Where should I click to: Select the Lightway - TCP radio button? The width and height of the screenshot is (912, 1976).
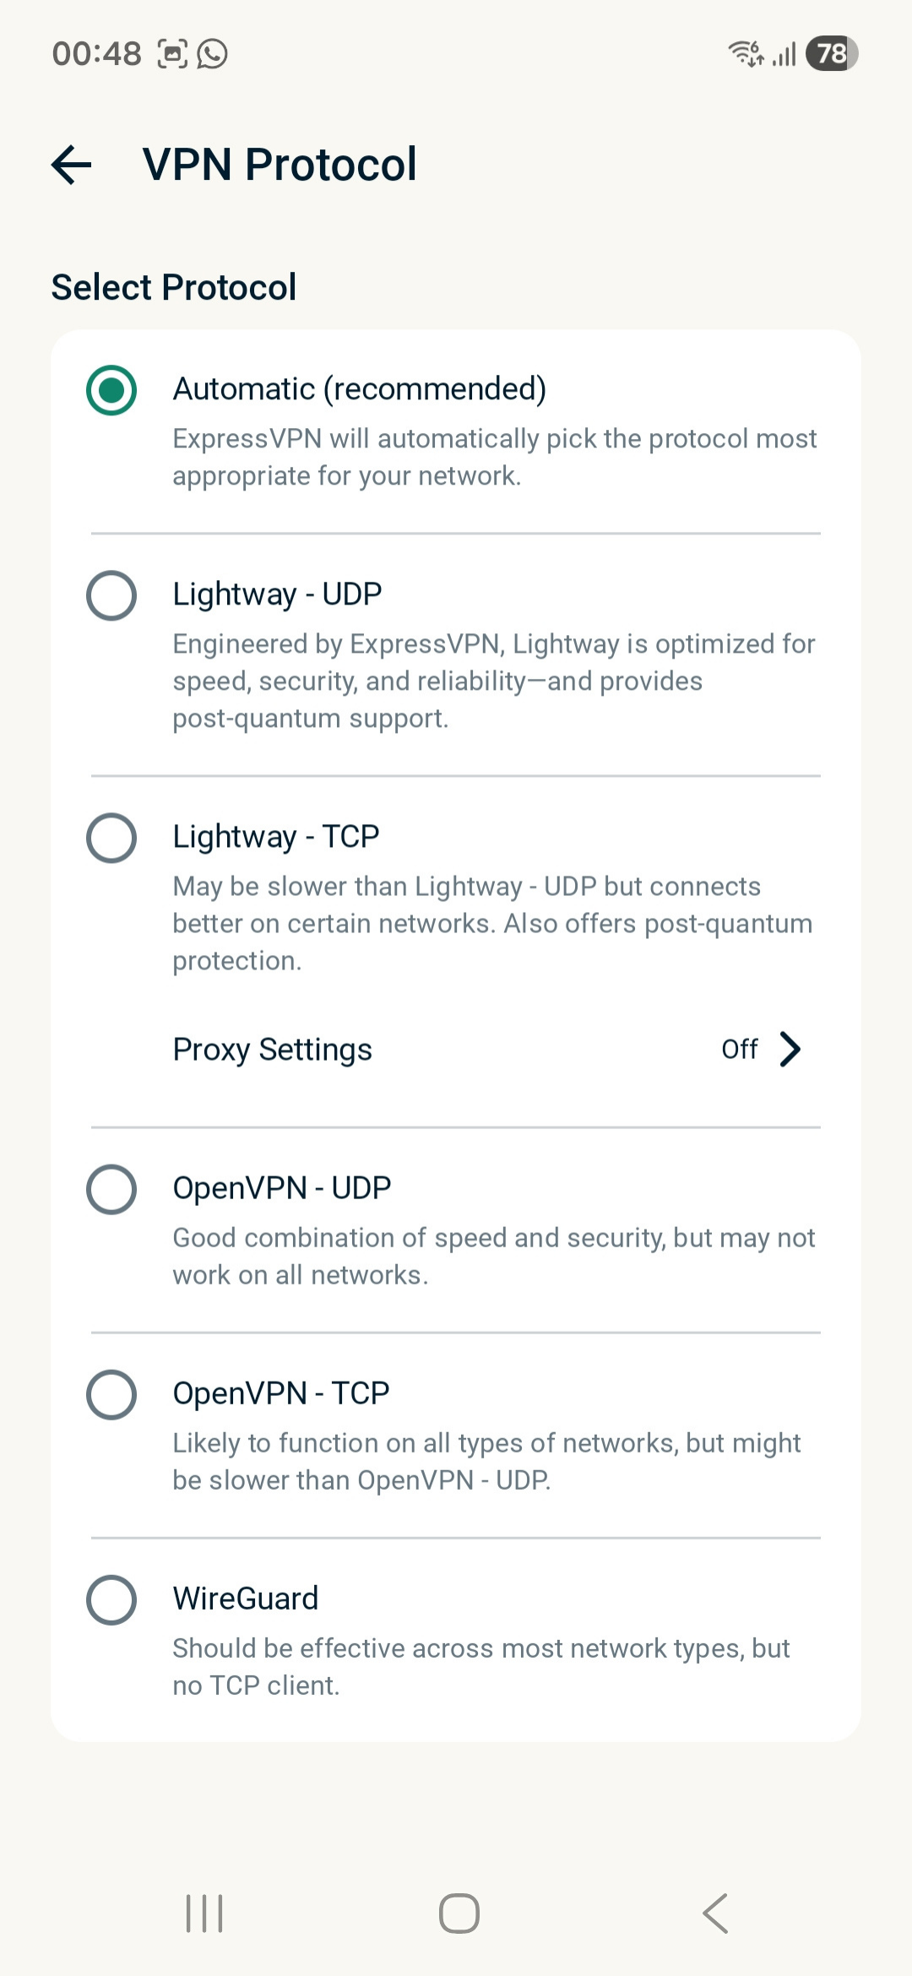pos(111,838)
